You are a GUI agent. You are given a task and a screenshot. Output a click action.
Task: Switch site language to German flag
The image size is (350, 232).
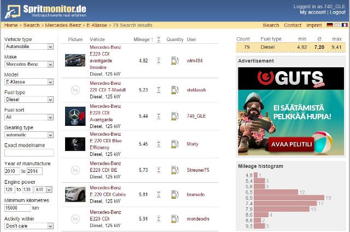330,25
